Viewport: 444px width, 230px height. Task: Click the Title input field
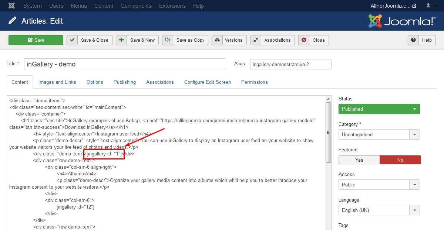[x=125, y=64]
